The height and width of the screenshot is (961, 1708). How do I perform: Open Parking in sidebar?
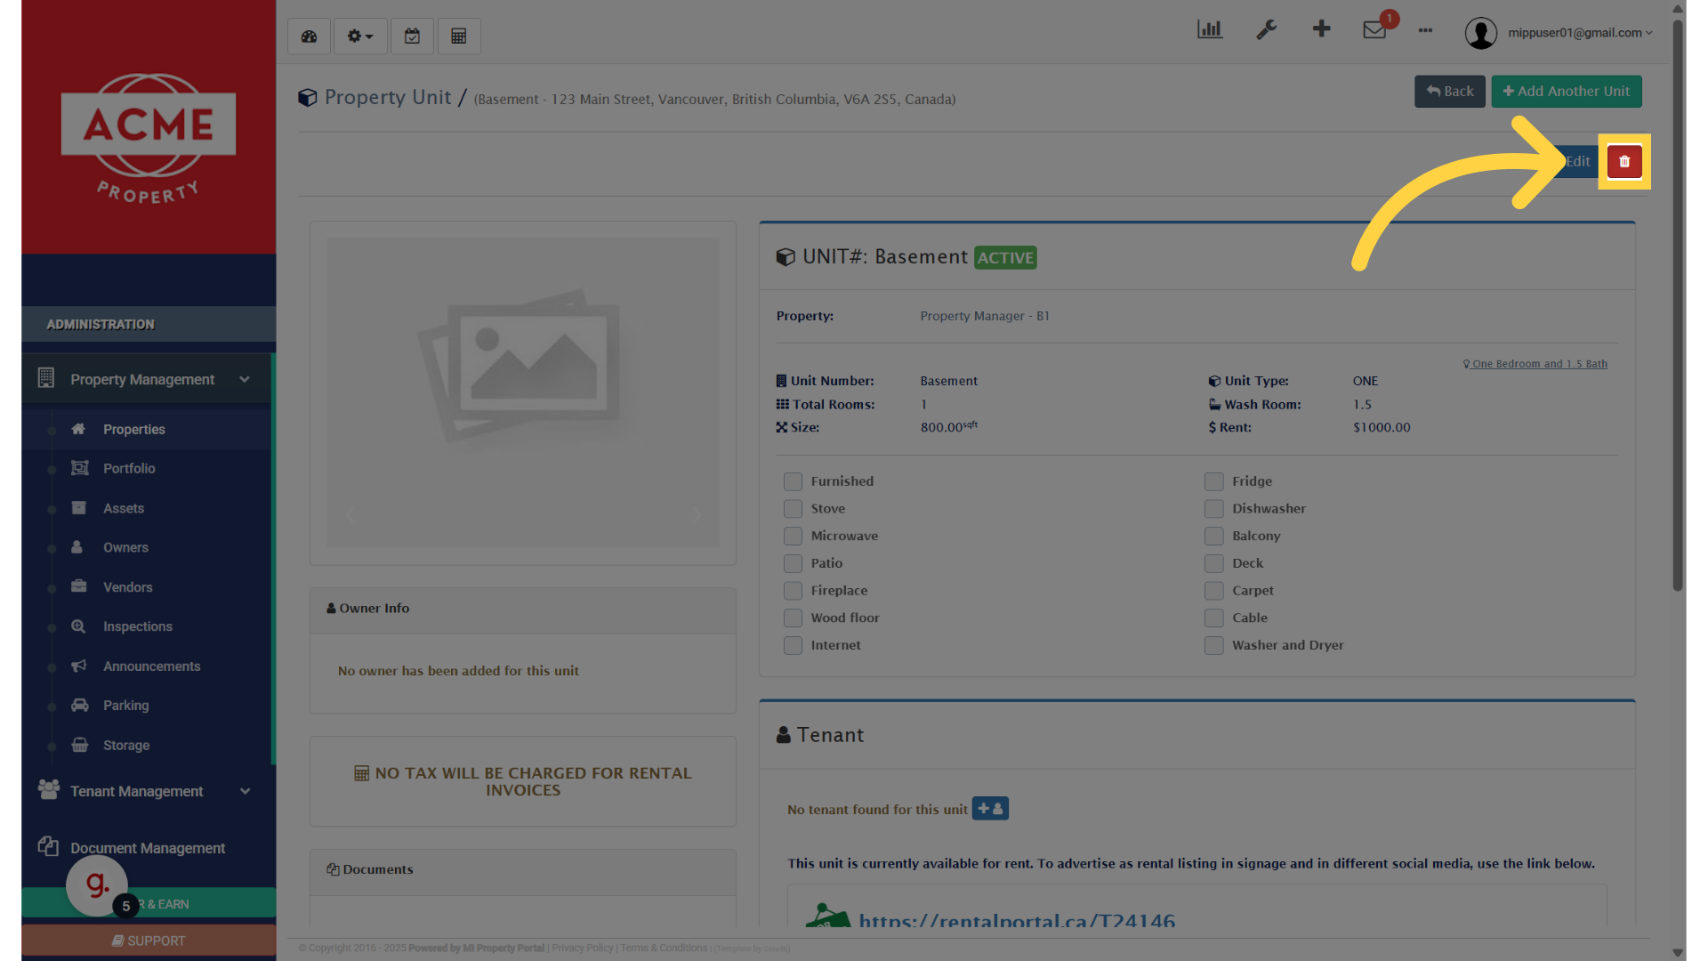click(125, 706)
